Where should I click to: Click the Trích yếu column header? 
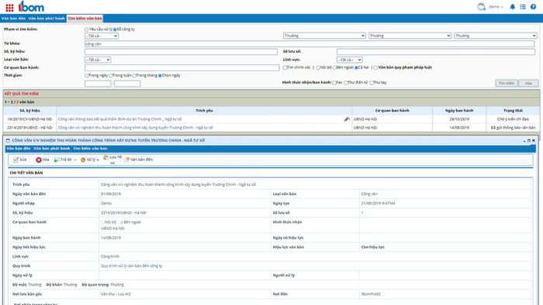(x=204, y=111)
